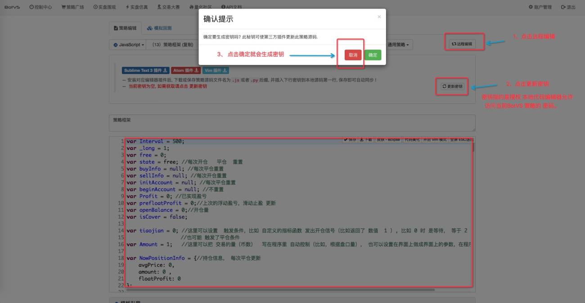Confirm key generation with green 确定 button
This screenshot has width=585, height=303.
pyautogui.click(x=373, y=55)
